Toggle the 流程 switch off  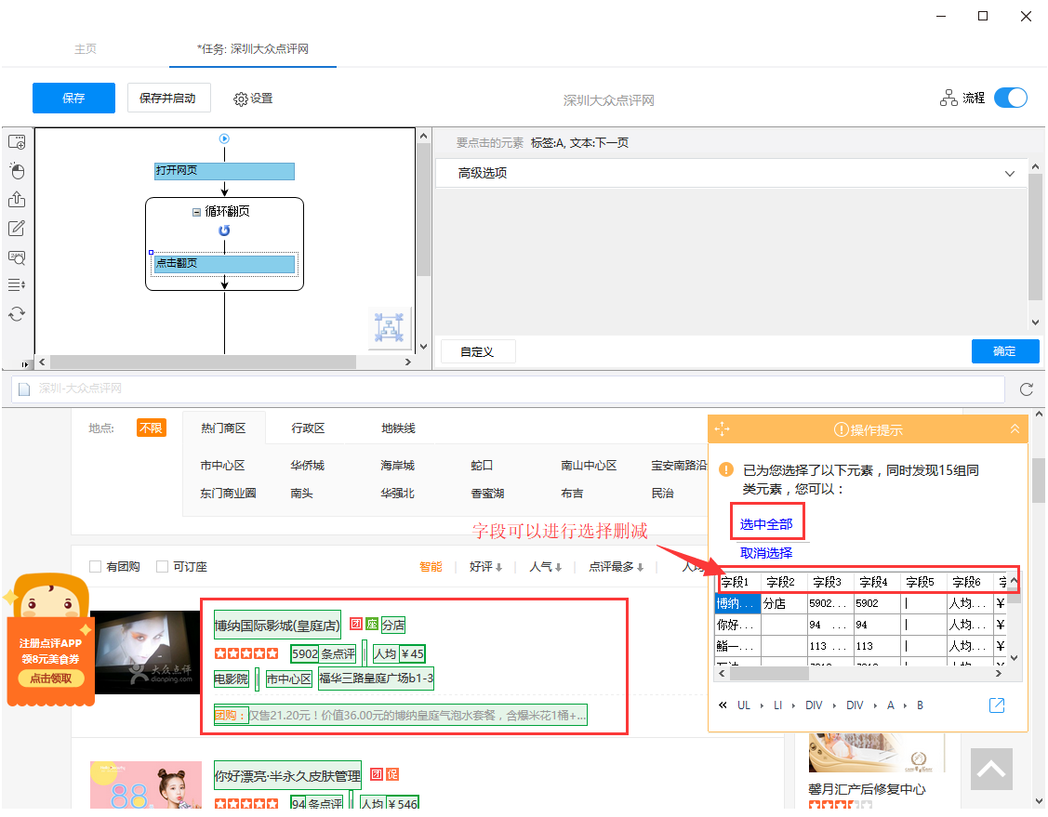(1010, 98)
